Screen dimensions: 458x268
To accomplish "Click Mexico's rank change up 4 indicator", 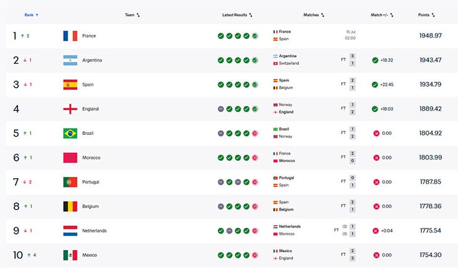I will 32,255.
